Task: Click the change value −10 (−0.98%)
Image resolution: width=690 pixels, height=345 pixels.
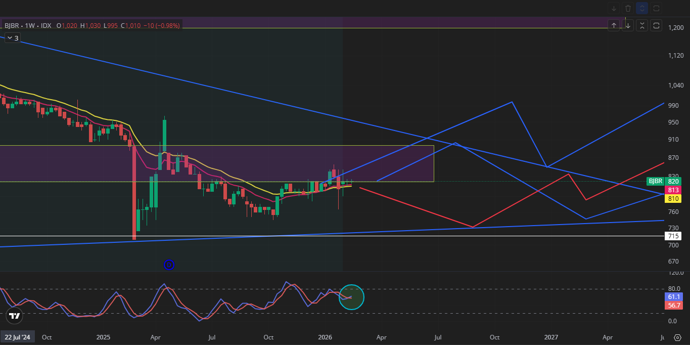Action: click(162, 25)
